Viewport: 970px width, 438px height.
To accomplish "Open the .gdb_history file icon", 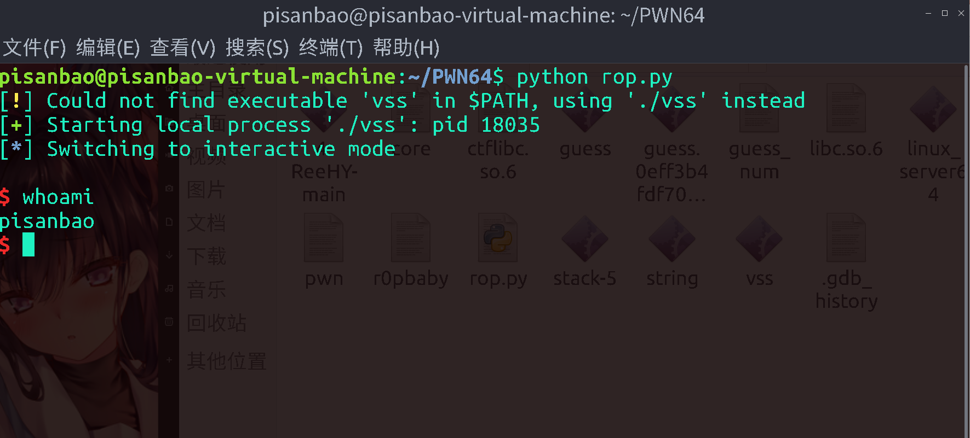I will [846, 238].
